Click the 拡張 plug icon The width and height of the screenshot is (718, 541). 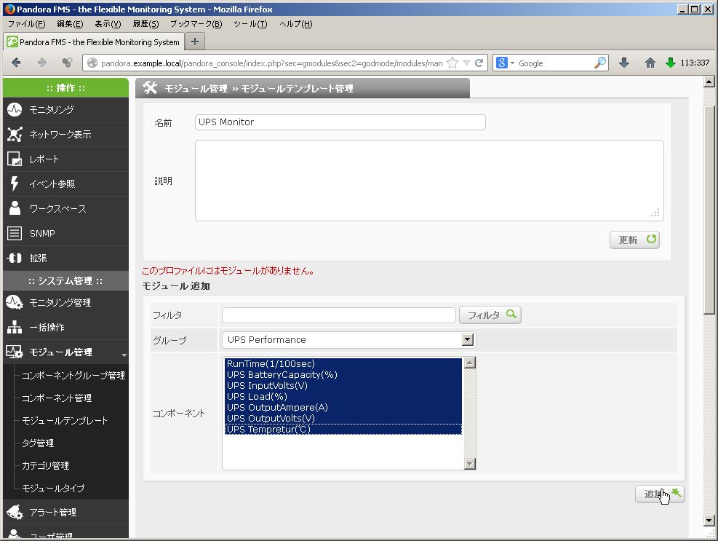click(15, 258)
